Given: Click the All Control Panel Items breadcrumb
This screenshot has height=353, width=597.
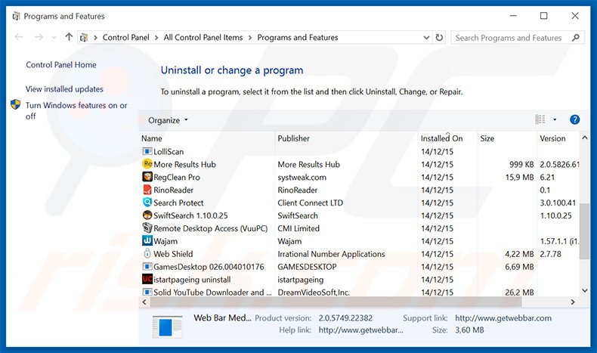Looking at the screenshot, I should (x=203, y=37).
